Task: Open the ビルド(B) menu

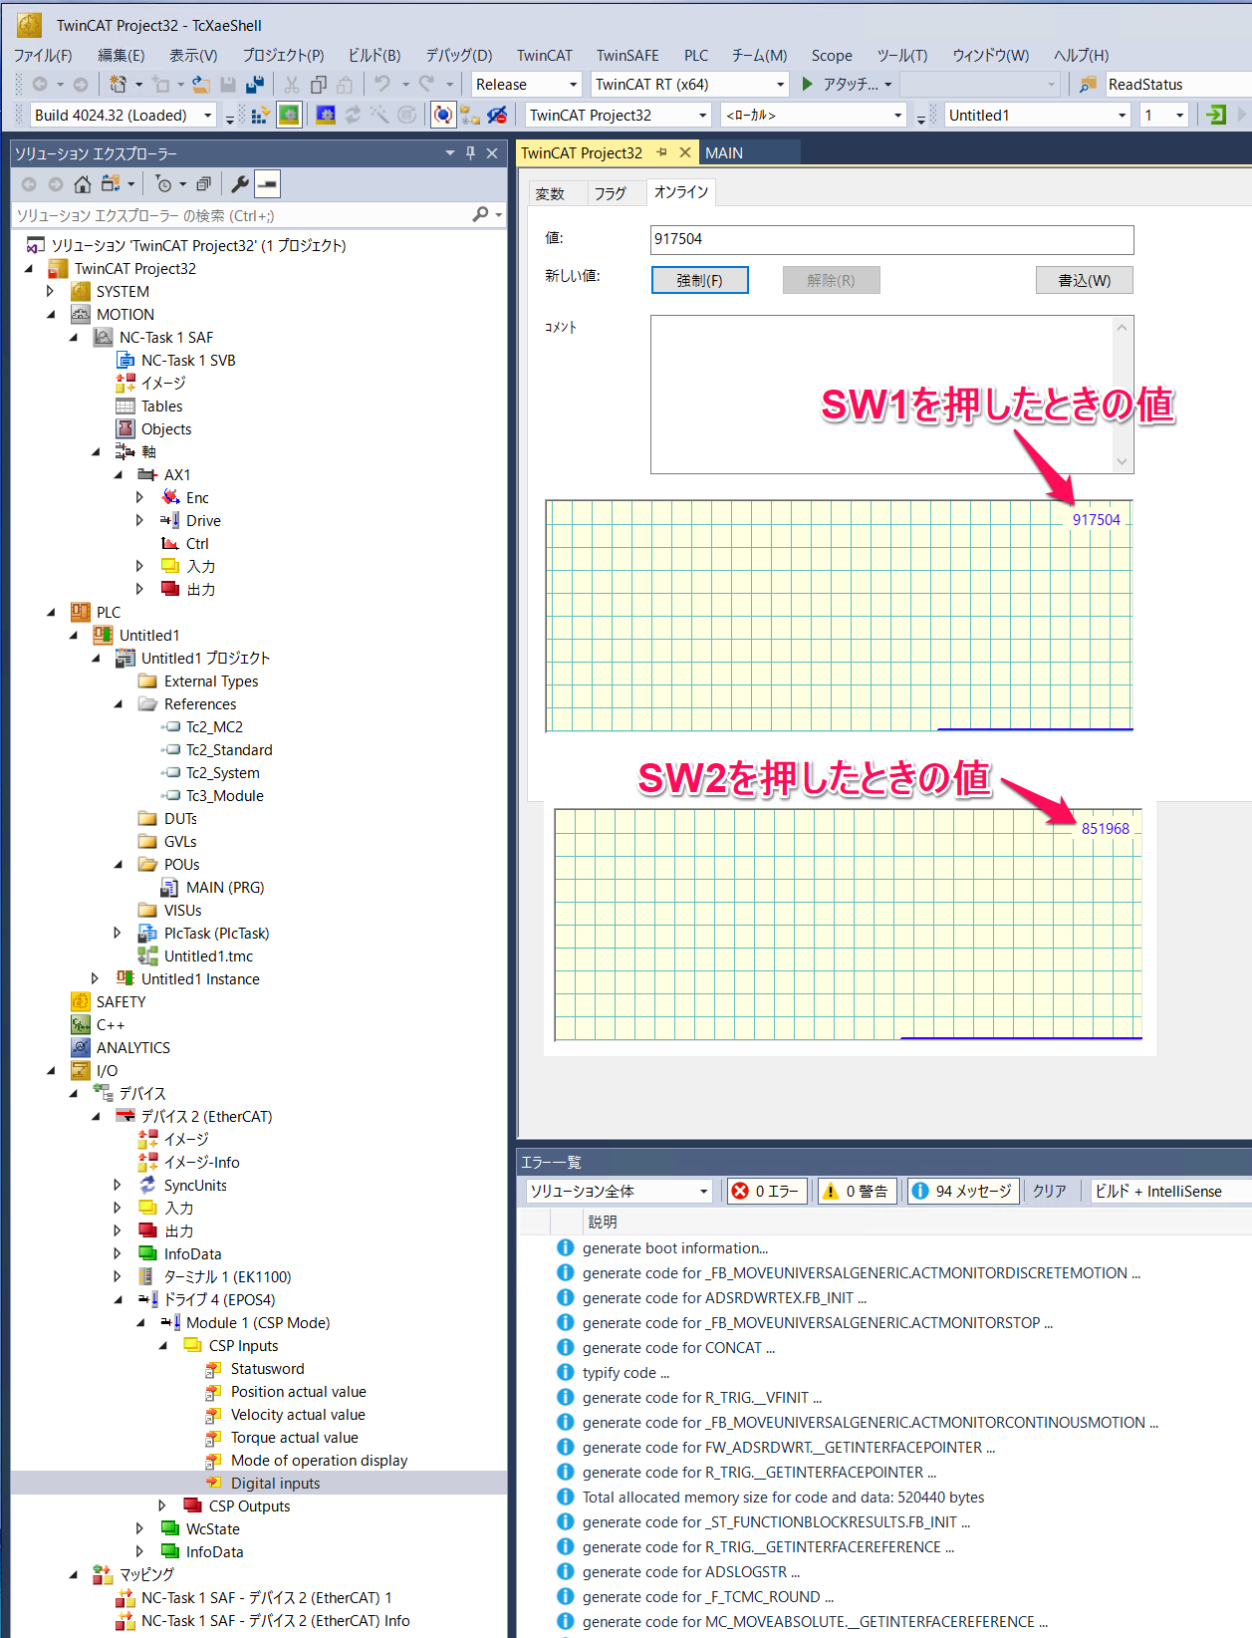Action: coord(375,56)
